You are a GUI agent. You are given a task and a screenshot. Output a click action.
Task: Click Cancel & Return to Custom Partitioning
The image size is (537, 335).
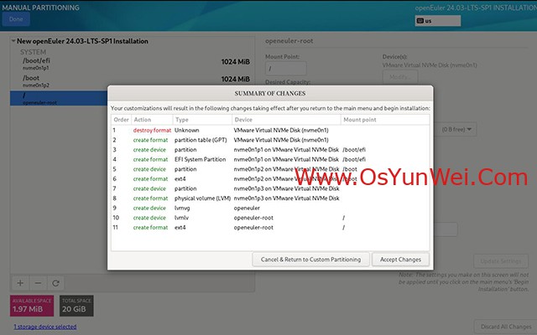tap(310, 260)
